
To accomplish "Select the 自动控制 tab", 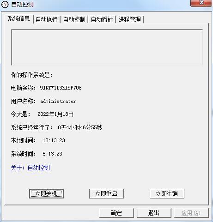I will click(74, 19).
